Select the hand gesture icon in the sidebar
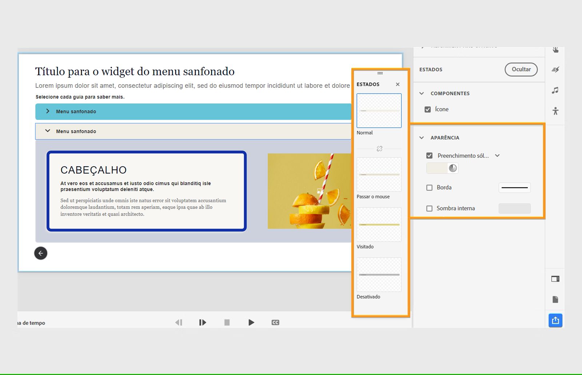 [x=555, y=49]
